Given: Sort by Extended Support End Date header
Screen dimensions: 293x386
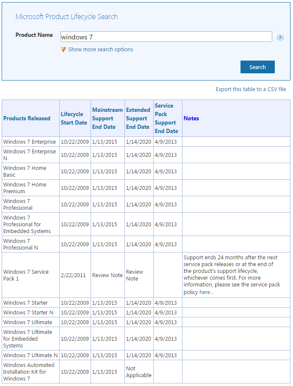Looking at the screenshot, I should 138,118.
